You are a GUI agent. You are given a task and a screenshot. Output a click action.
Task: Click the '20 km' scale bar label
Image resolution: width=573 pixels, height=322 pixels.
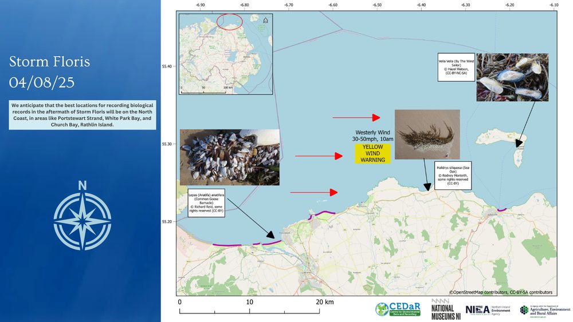(324, 302)
